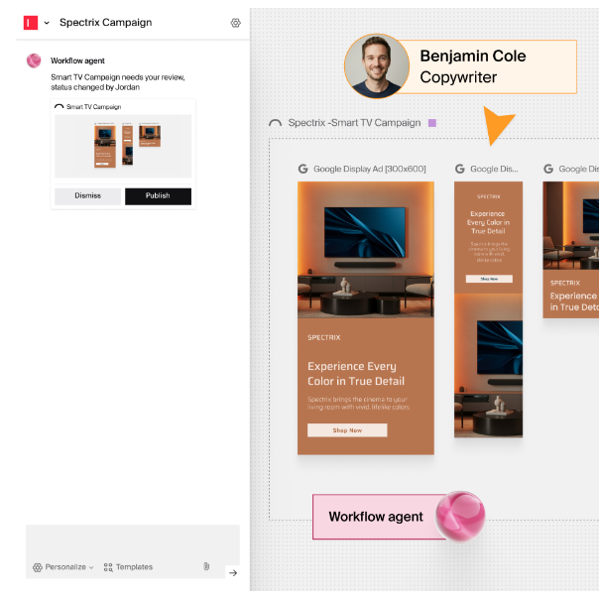This screenshot has height=601, width=600.
Task: Publish the Smart TV Campaign
Action: click(x=158, y=195)
